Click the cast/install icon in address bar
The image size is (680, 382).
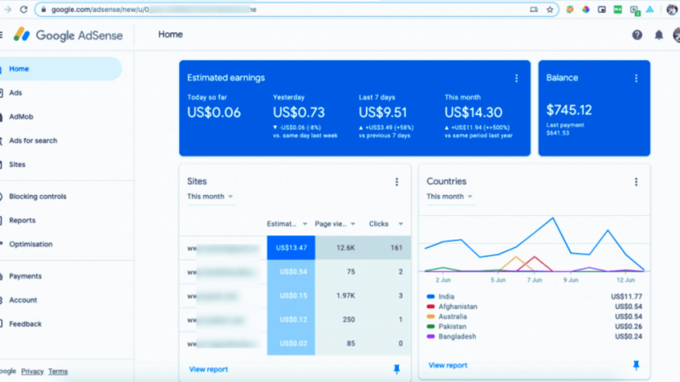click(534, 10)
